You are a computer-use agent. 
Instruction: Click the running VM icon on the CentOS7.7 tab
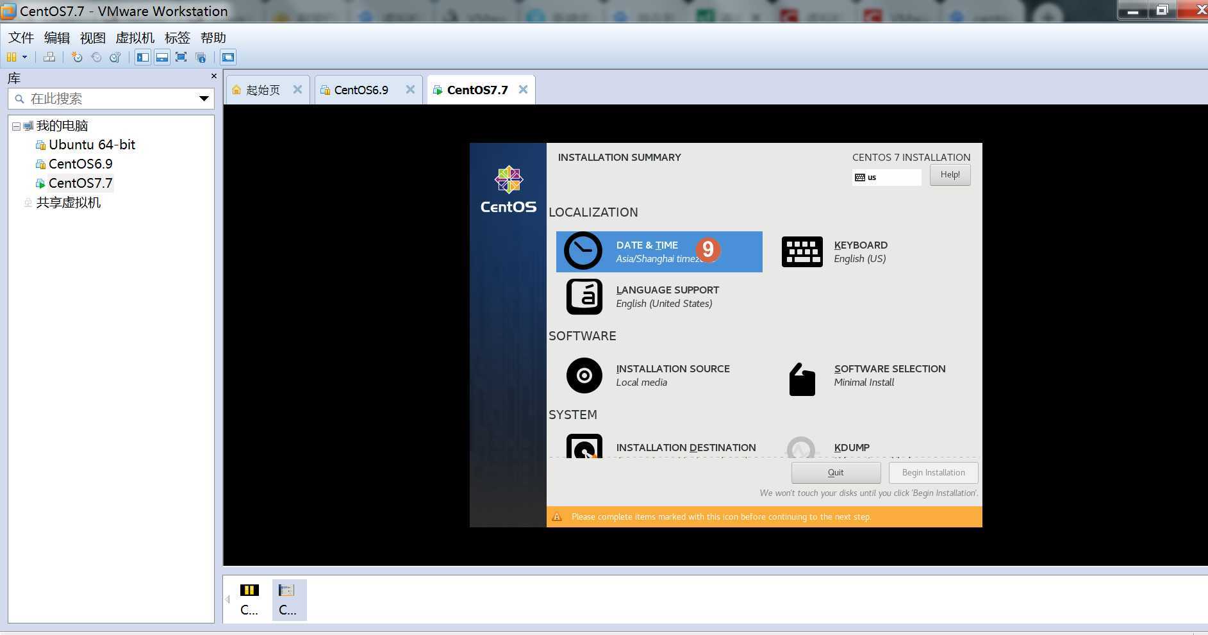point(437,90)
